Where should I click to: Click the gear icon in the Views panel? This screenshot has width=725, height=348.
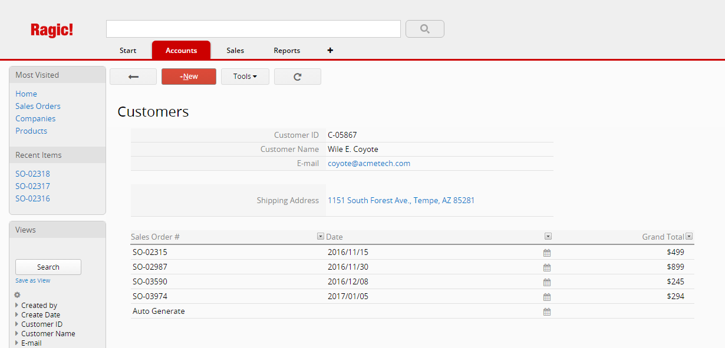[x=17, y=294]
